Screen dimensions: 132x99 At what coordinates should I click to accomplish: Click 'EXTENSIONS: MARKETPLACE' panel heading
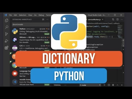coord(22,20)
